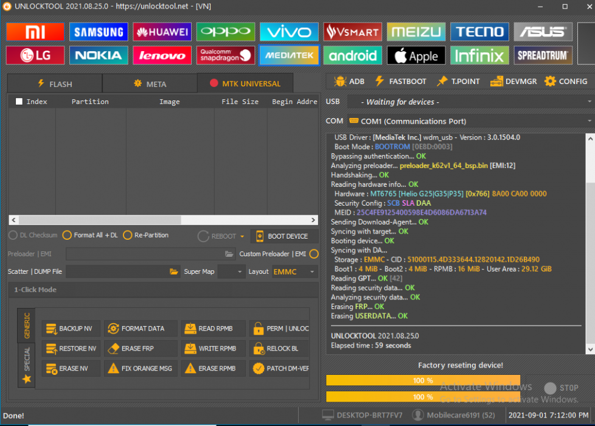Click the READ RPMB button
595x426 pixels.
[214, 329]
